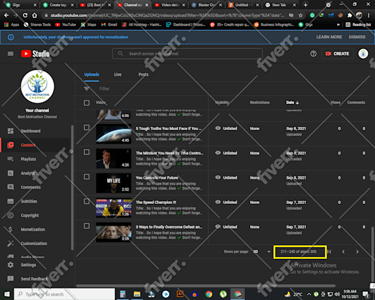The width and height of the screenshot is (375, 300).
Task: Sort by the Date column header
Action: (x=293, y=103)
